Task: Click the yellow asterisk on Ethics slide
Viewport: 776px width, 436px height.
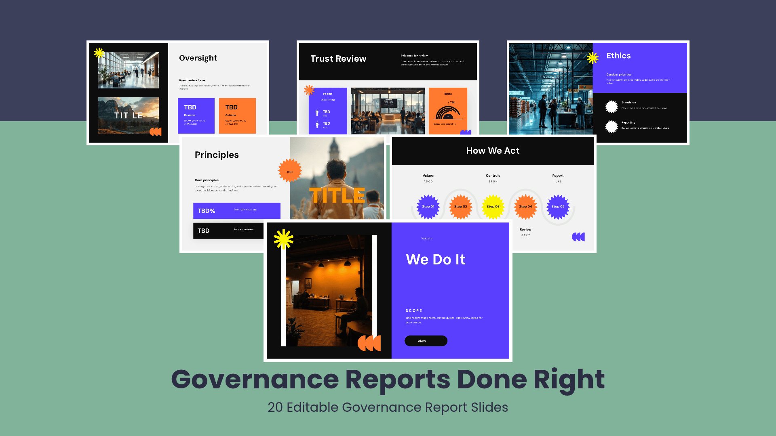Action: coord(593,58)
